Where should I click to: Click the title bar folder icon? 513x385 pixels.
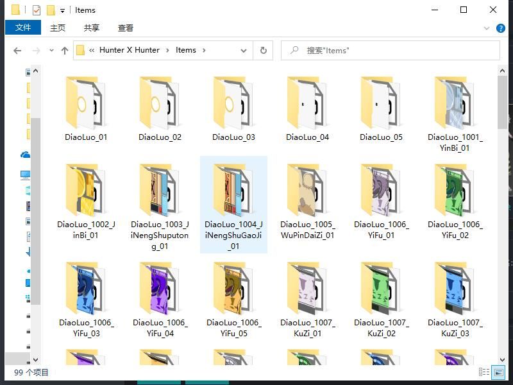(15, 10)
